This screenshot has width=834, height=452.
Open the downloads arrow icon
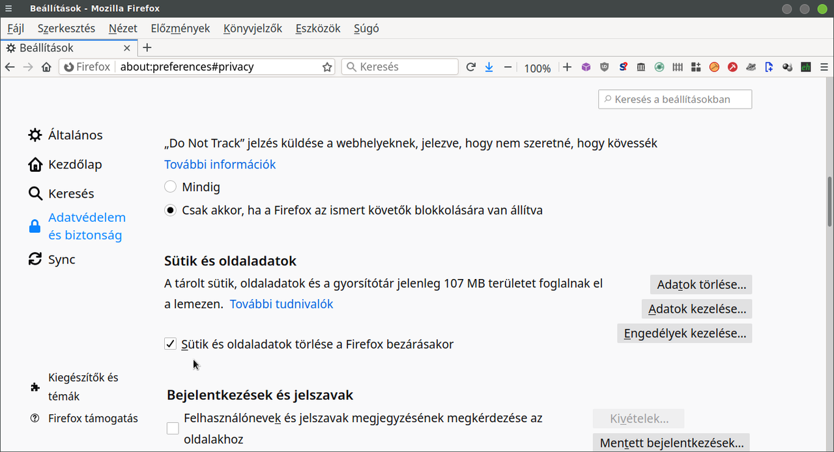[489, 67]
